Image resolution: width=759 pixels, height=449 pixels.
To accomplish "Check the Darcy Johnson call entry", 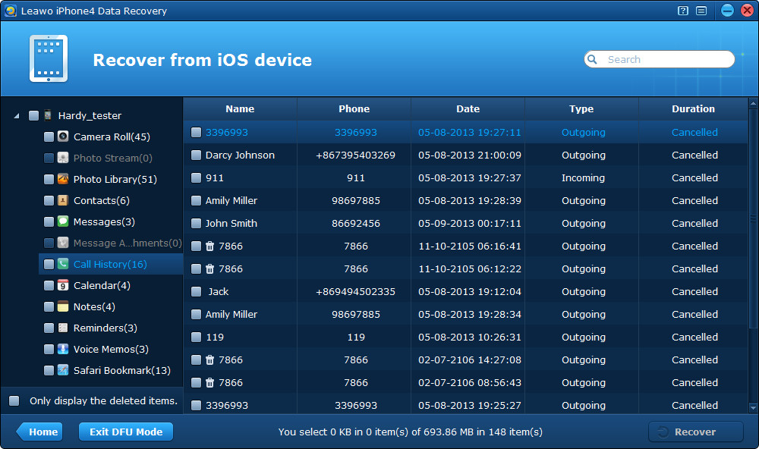I will coord(196,155).
